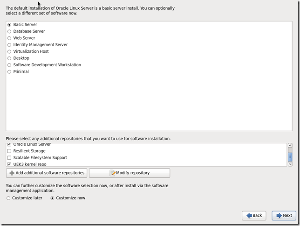Viewport: 300px width, 226px height.
Task: Select the Basic Server radio option
Action: coord(9,25)
